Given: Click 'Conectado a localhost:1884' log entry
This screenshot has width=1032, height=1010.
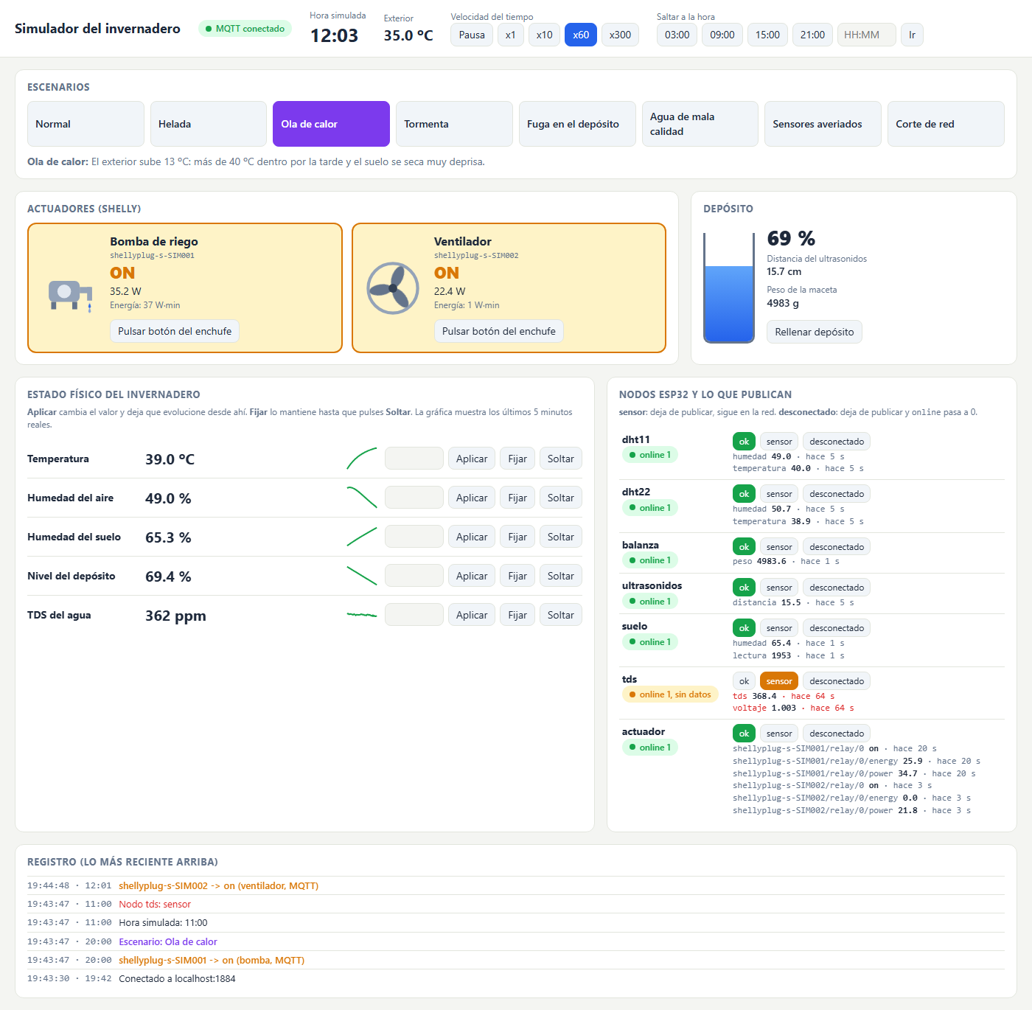Looking at the screenshot, I should [177, 979].
